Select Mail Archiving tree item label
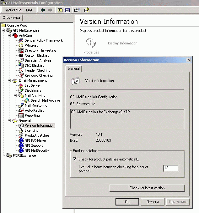The height and width of the screenshot is (213, 199). pyautogui.click(x=35, y=95)
